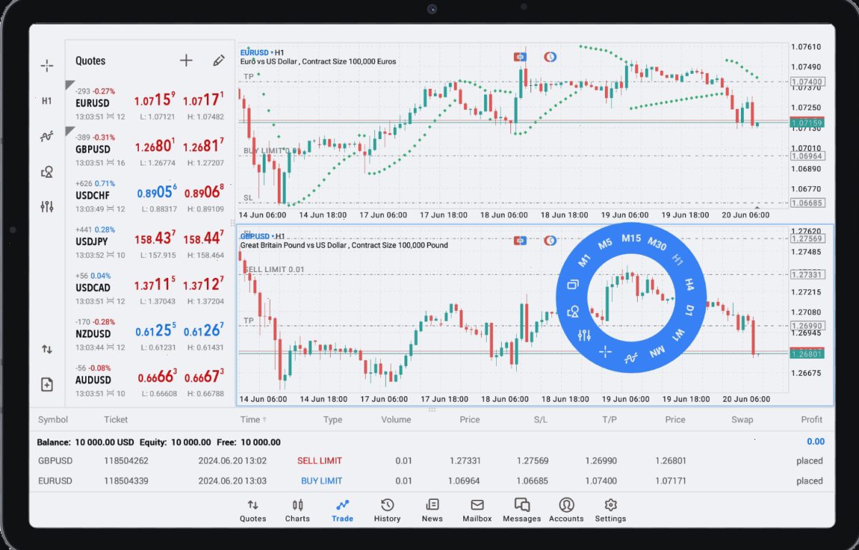The image size is (859, 550).
Task: Select H4 timeframe in the radial menu
Action: click(x=689, y=285)
